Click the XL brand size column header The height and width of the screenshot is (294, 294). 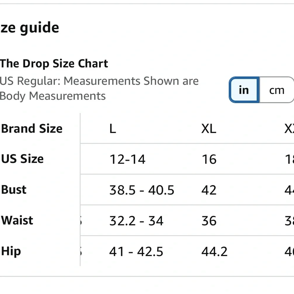(209, 129)
